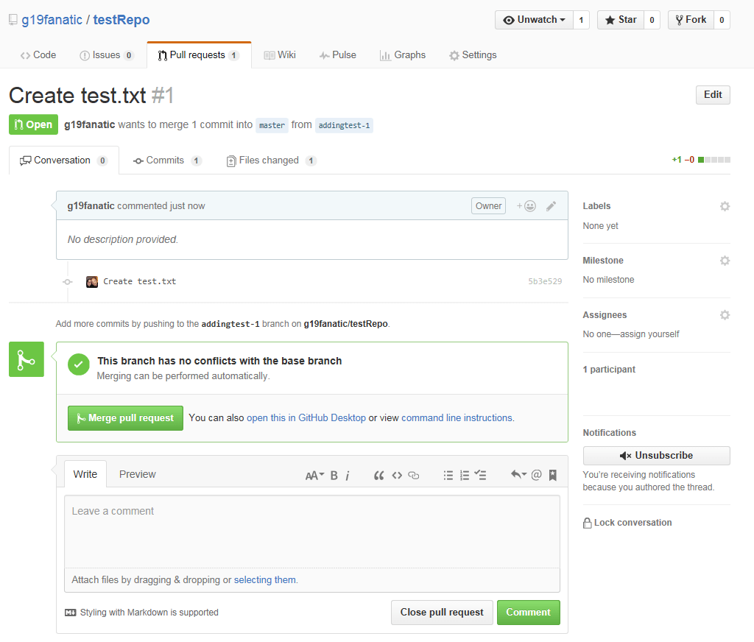This screenshot has height=642, width=754.
Task: Click g19fanatic in comment header
Action: click(91, 206)
